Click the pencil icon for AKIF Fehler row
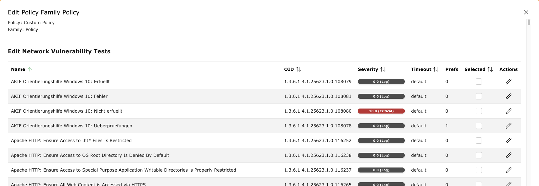This screenshot has height=186, width=539. (508, 96)
